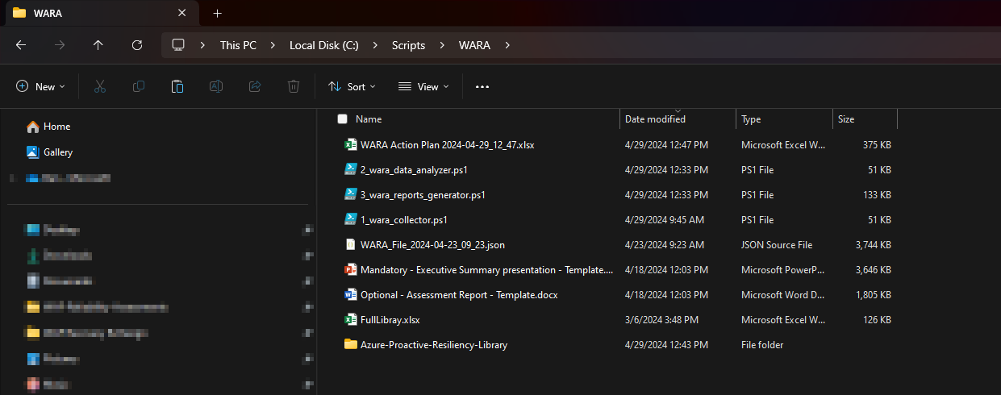
Task: Expand the chevron after WARA in address bar
Action: click(507, 45)
